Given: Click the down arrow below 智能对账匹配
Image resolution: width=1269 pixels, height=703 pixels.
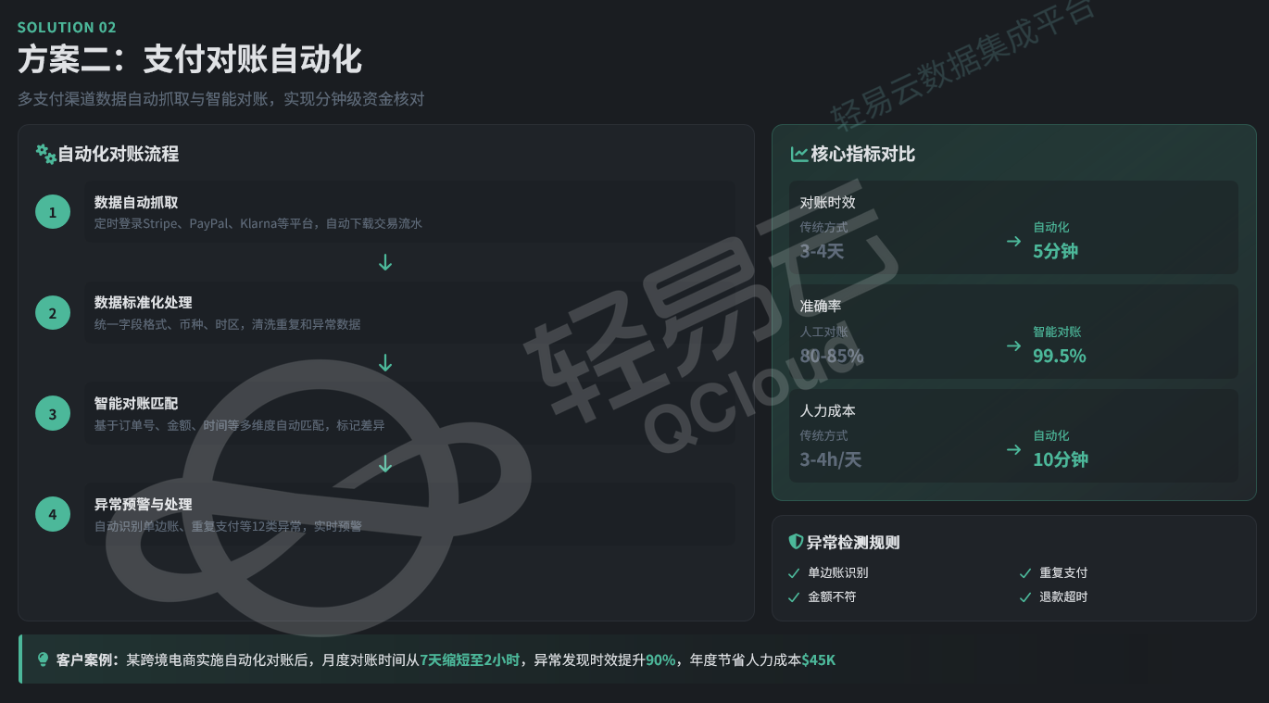Looking at the screenshot, I should click(385, 464).
